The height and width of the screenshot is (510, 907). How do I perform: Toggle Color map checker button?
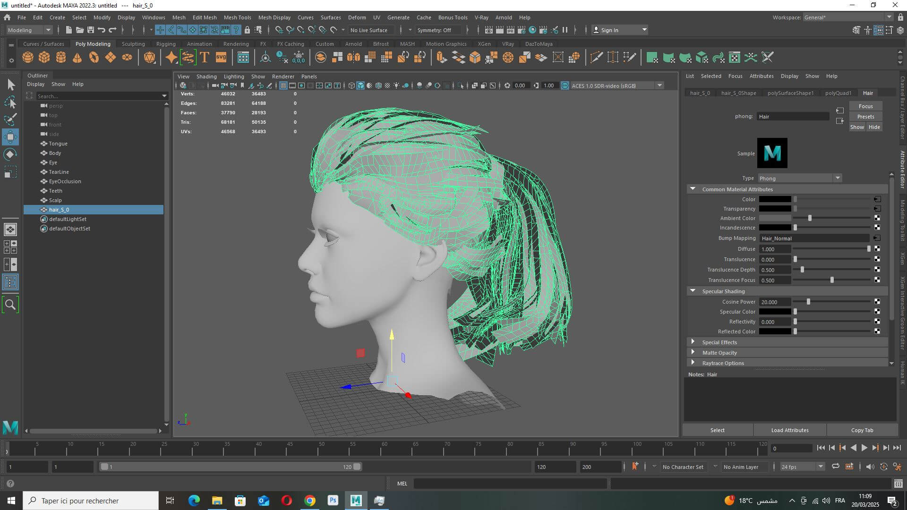pyautogui.click(x=877, y=199)
